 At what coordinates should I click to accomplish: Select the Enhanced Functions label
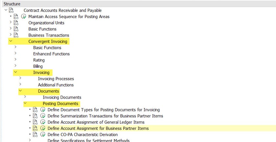[x=51, y=54]
